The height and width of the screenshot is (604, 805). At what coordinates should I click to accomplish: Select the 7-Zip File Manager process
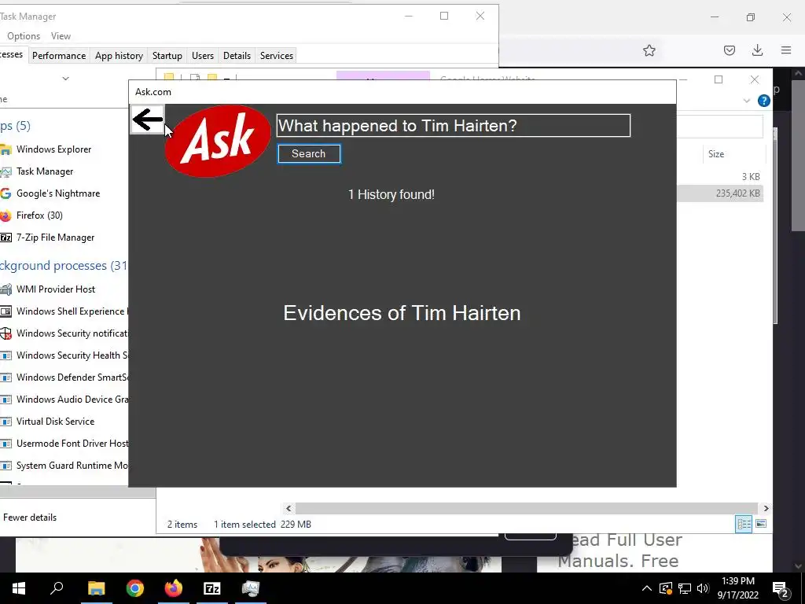click(x=64, y=238)
